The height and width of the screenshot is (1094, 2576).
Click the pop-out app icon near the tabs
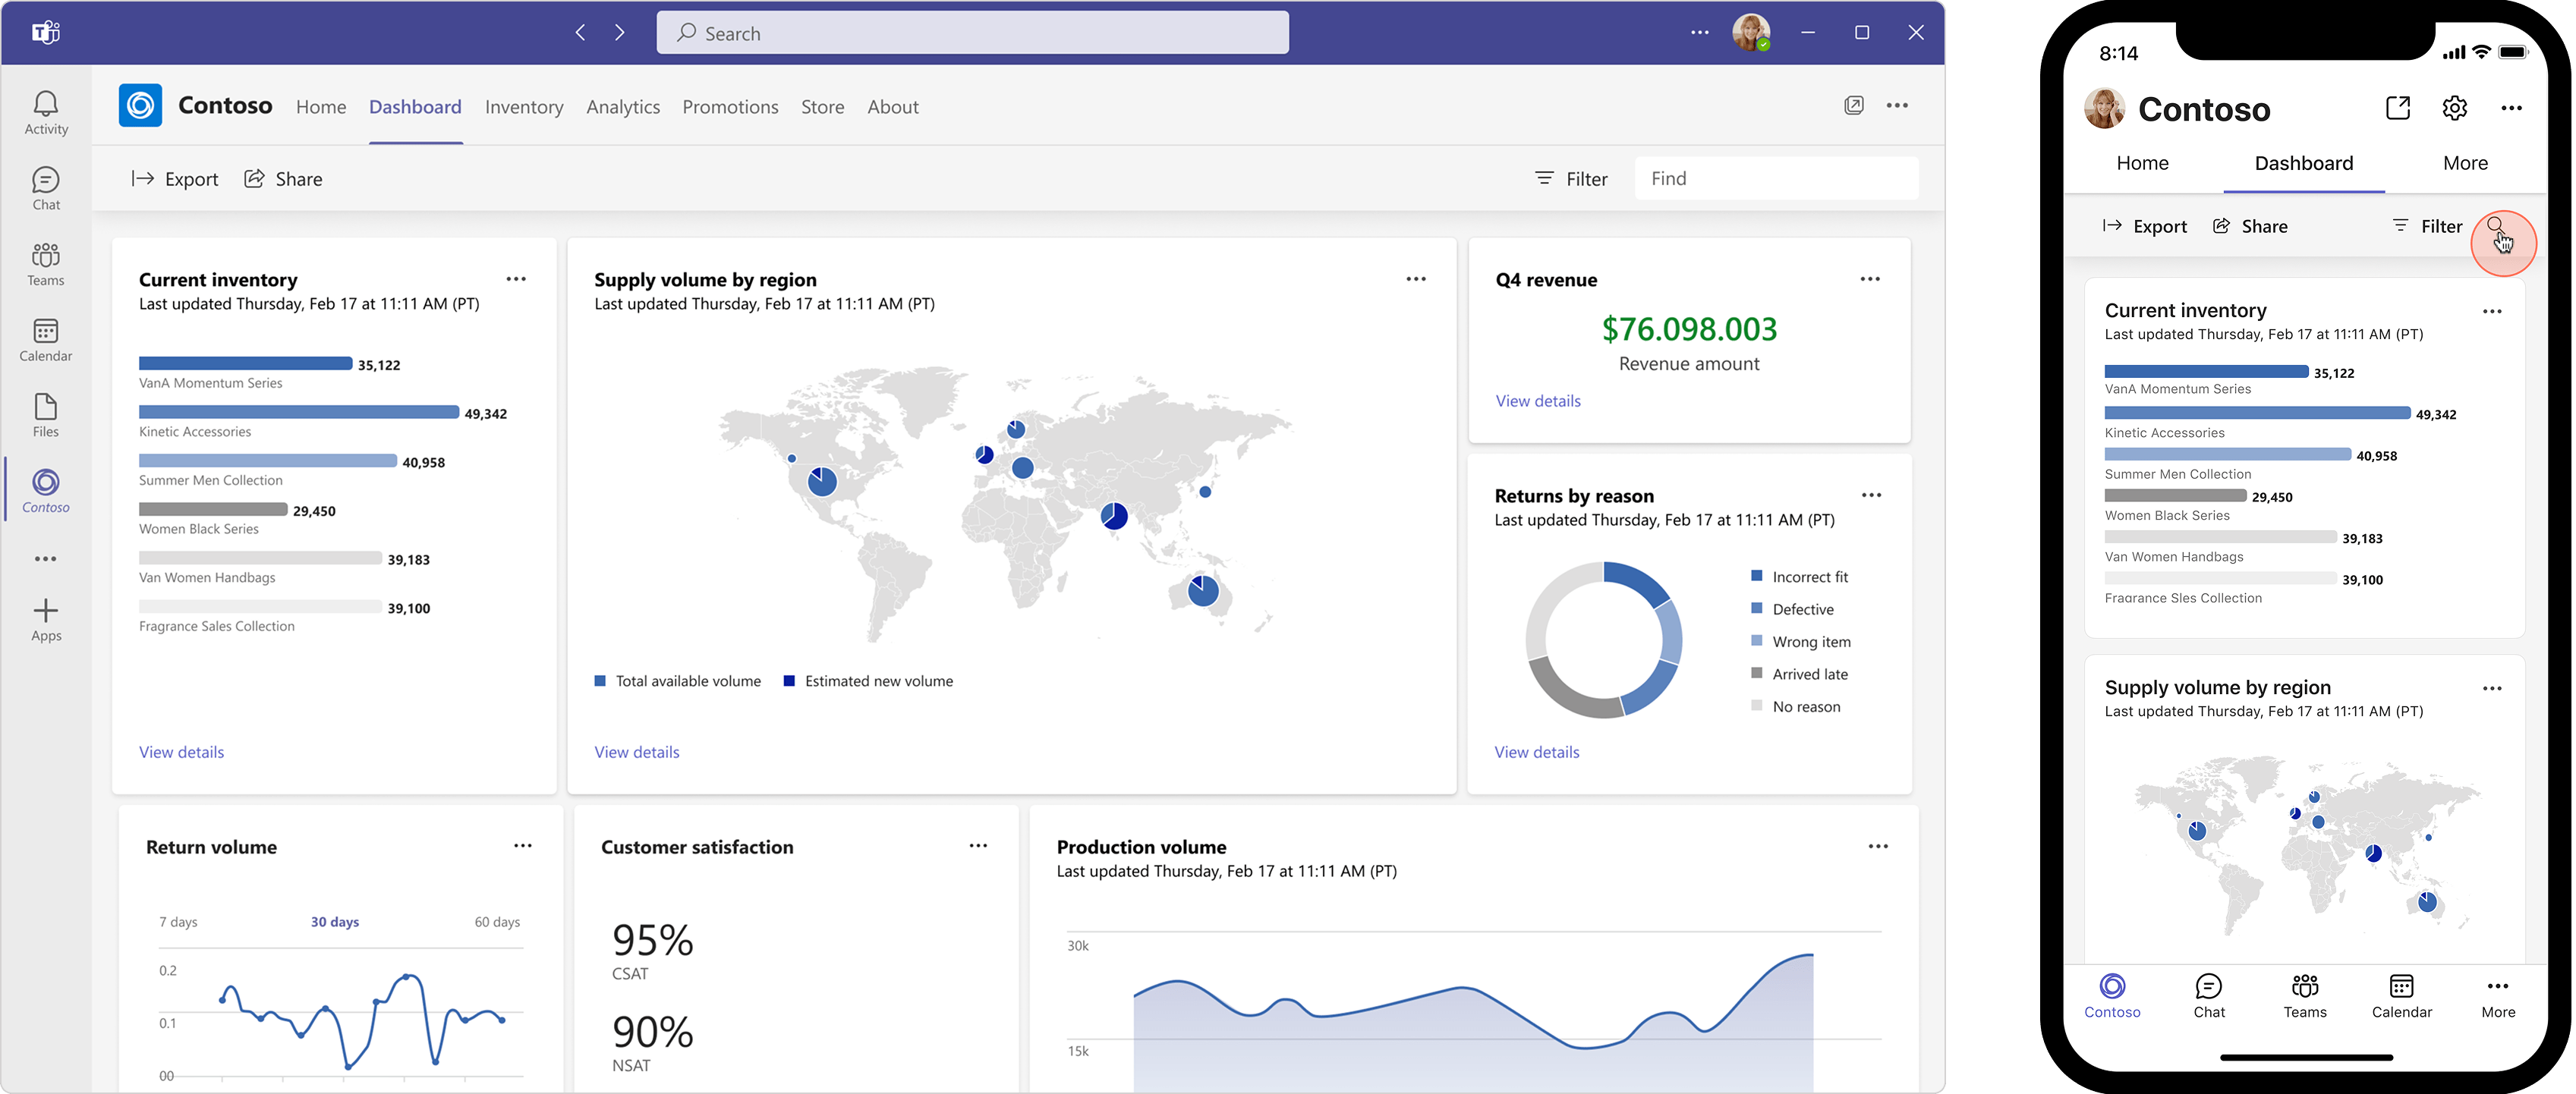[1853, 106]
